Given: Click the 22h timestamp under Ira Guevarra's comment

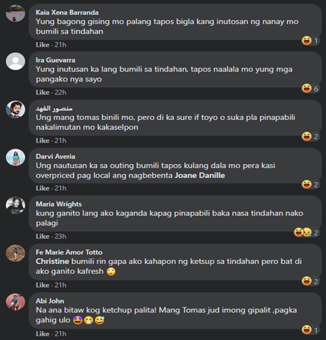Looking at the screenshot, I should (x=60, y=92).
